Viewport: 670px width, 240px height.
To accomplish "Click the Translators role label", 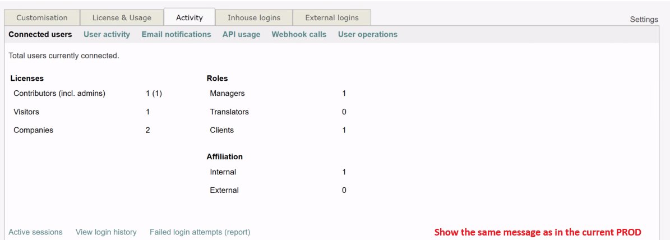I will [x=229, y=112].
